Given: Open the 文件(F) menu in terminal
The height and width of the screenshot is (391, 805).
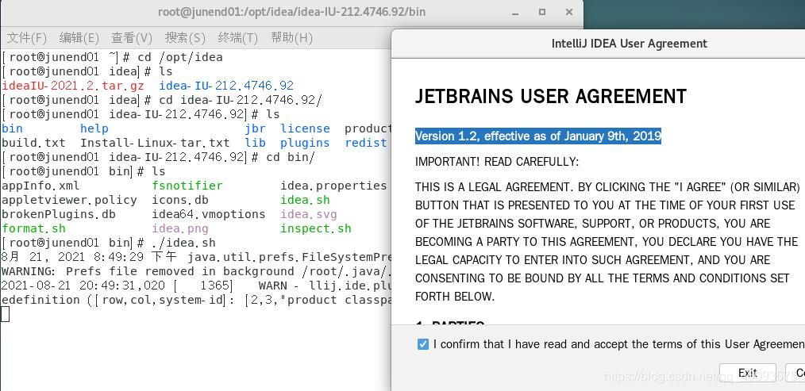Looking at the screenshot, I should (27, 37).
